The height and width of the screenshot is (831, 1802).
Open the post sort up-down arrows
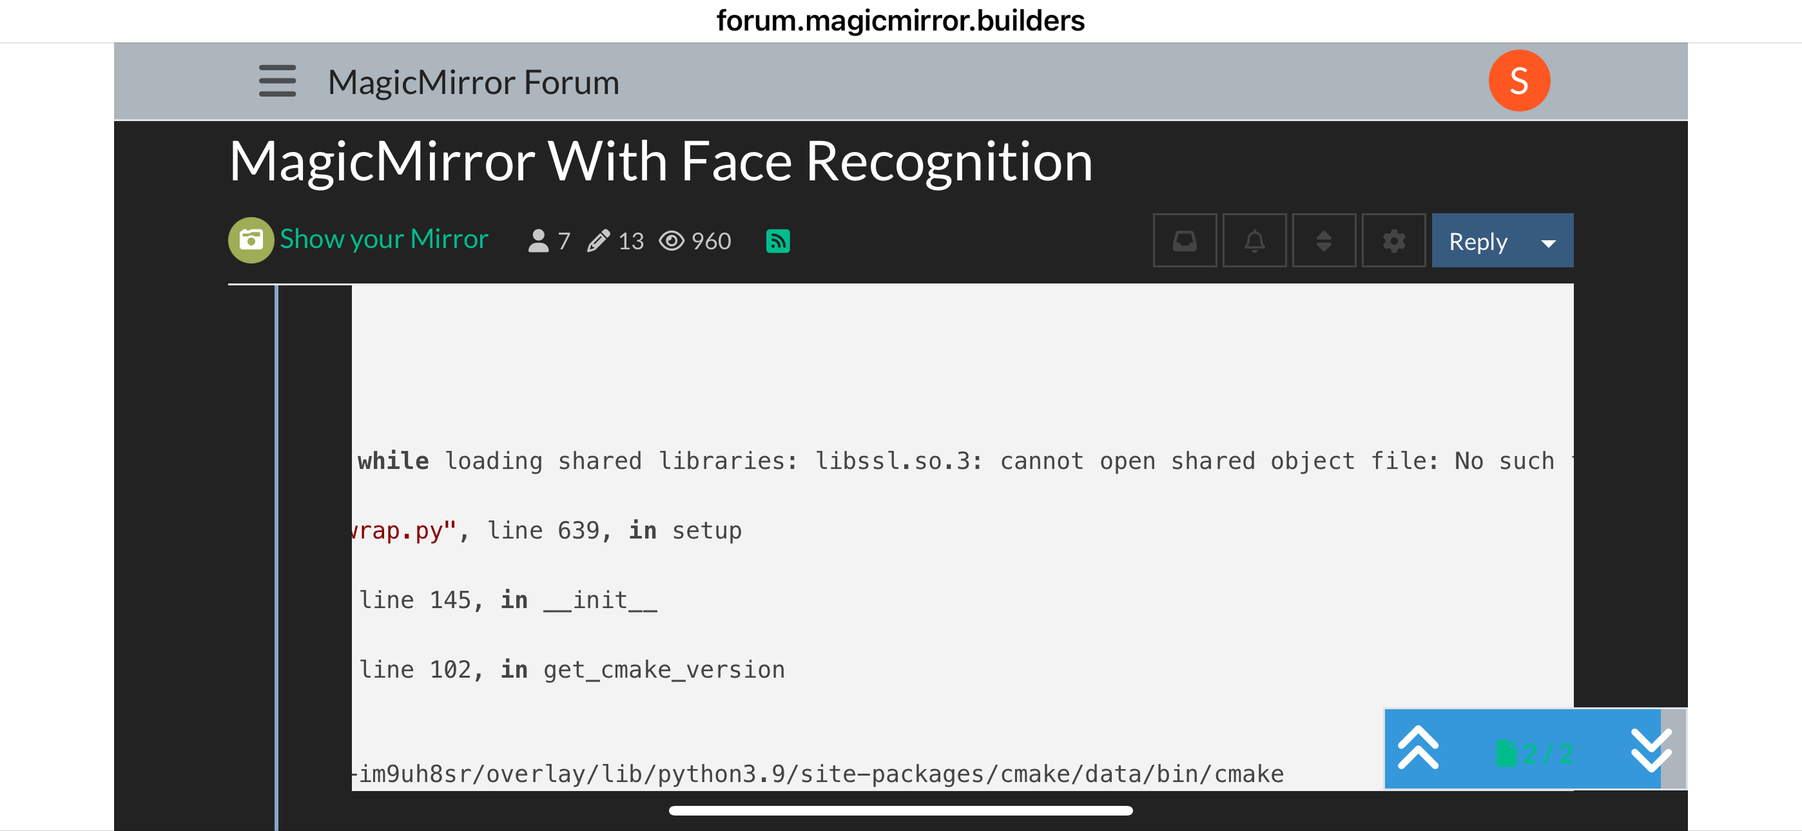1324,241
